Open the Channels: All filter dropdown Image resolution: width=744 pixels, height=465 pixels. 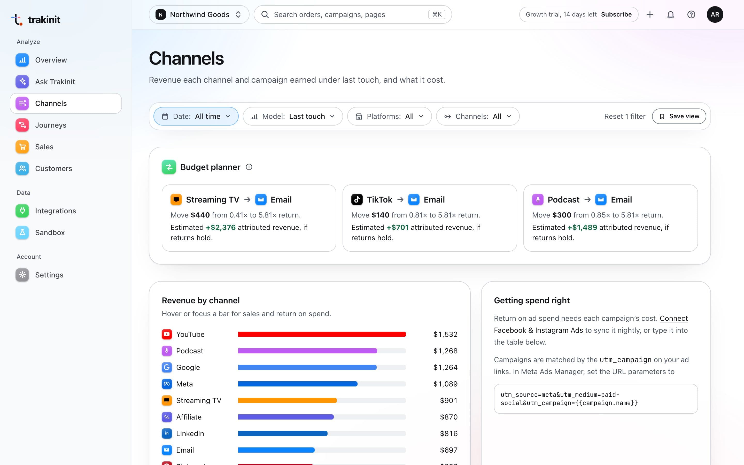pos(478,116)
